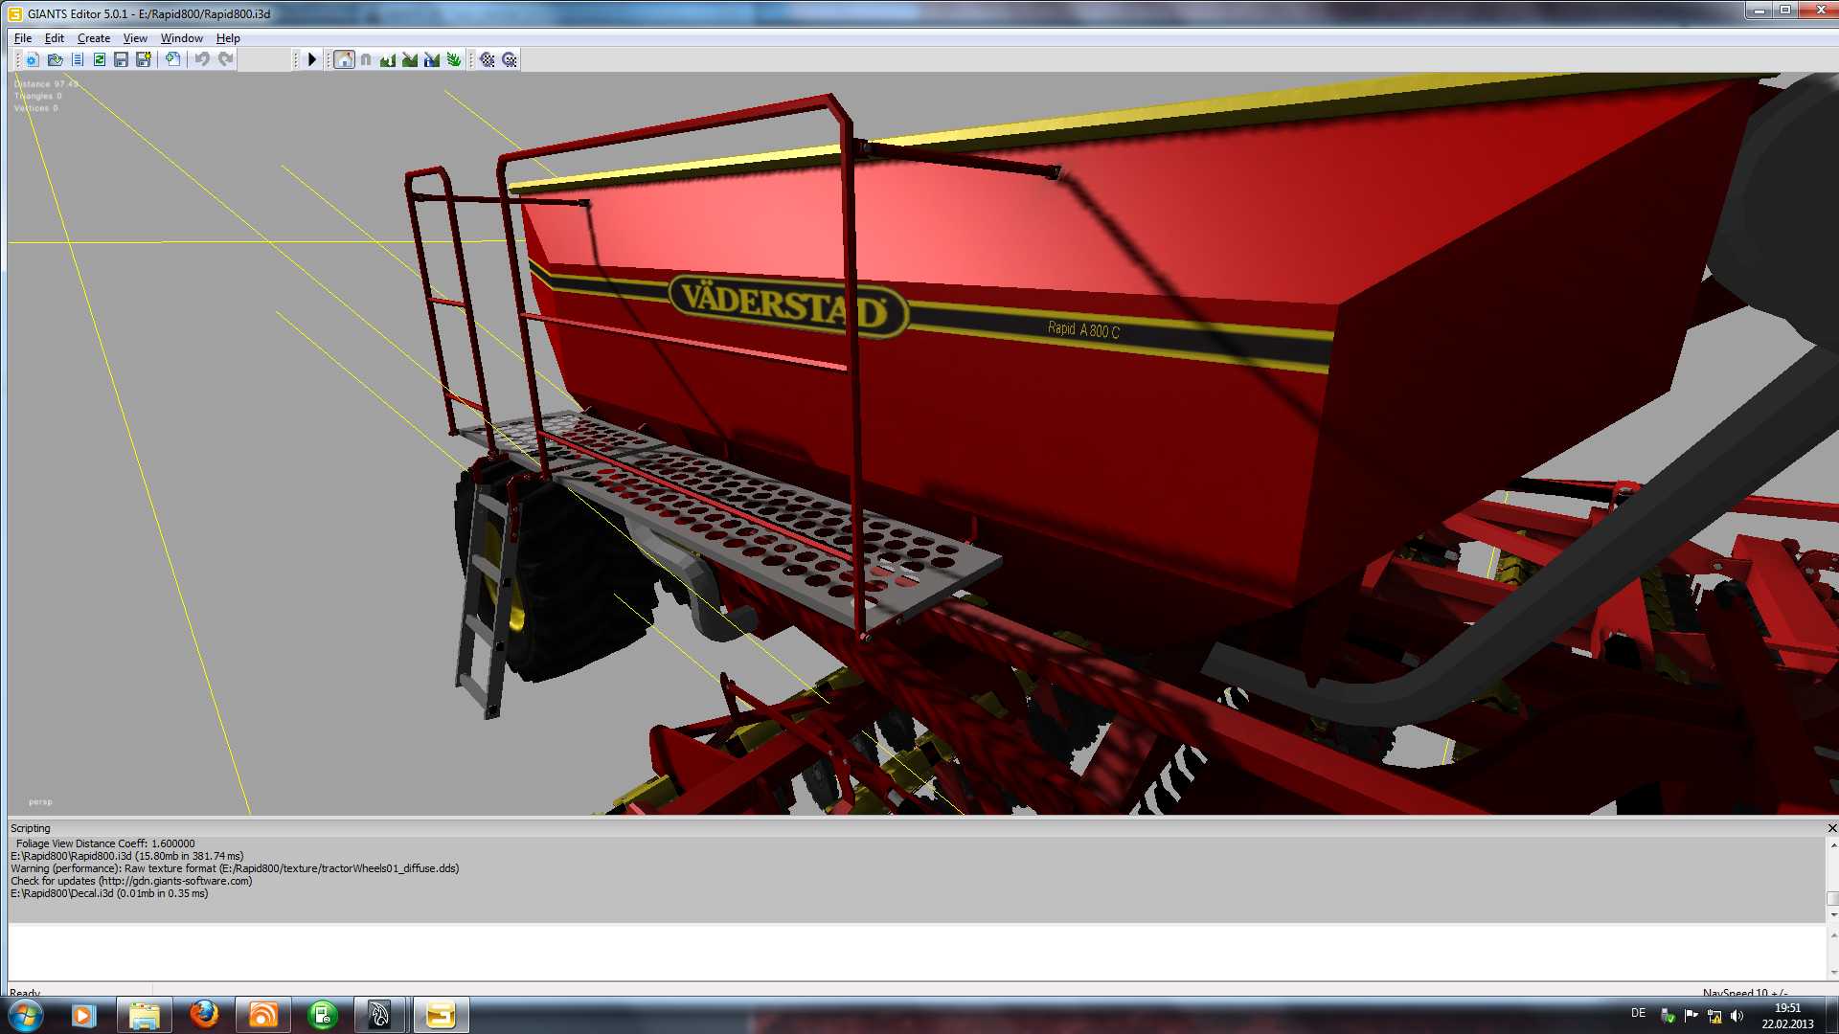Click the Safely Remove Hardware tray icon
Image resolution: width=1839 pixels, height=1034 pixels.
(x=1668, y=1016)
